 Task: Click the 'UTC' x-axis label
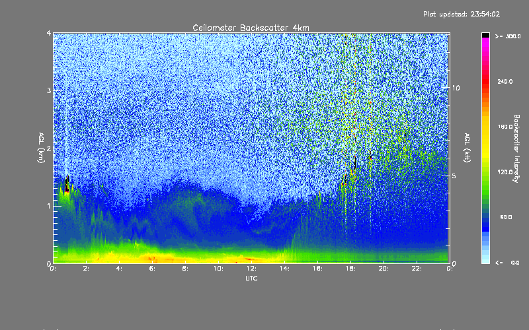point(251,278)
